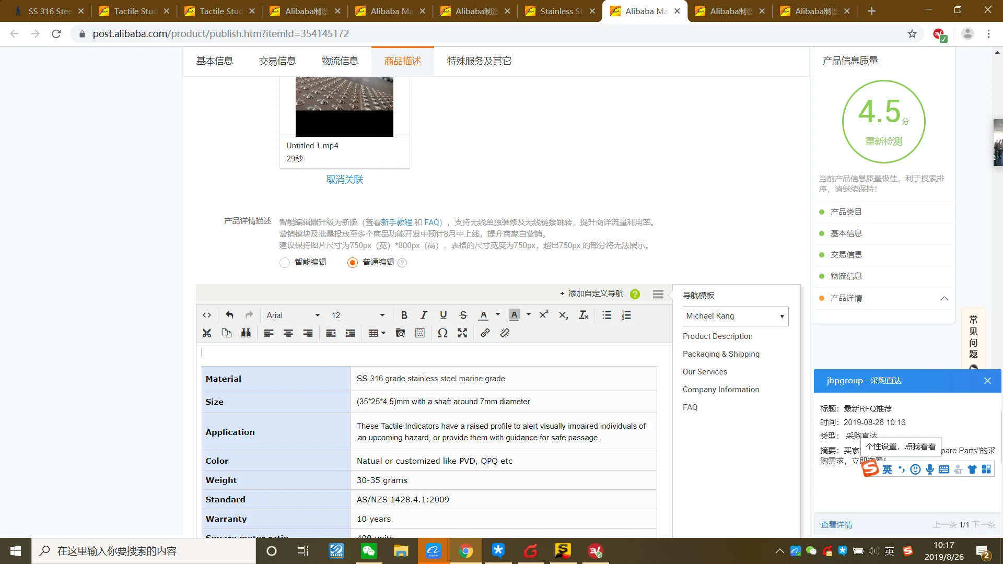1003x564 pixels.
Task: Click the find and replace binoculars icon
Action: [246, 333]
